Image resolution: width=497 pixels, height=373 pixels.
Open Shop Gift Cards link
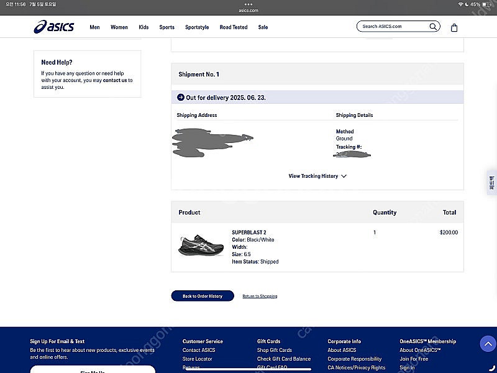click(x=275, y=350)
